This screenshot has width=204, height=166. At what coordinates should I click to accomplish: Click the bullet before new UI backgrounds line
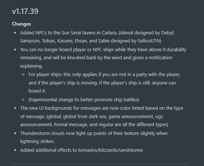15,108
